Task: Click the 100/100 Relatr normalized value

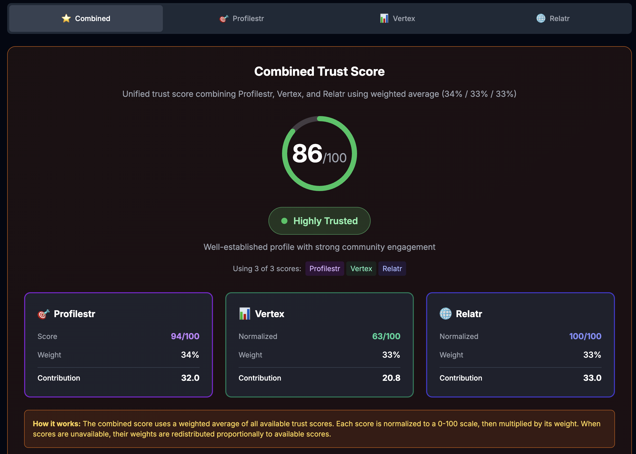Action: (585, 336)
